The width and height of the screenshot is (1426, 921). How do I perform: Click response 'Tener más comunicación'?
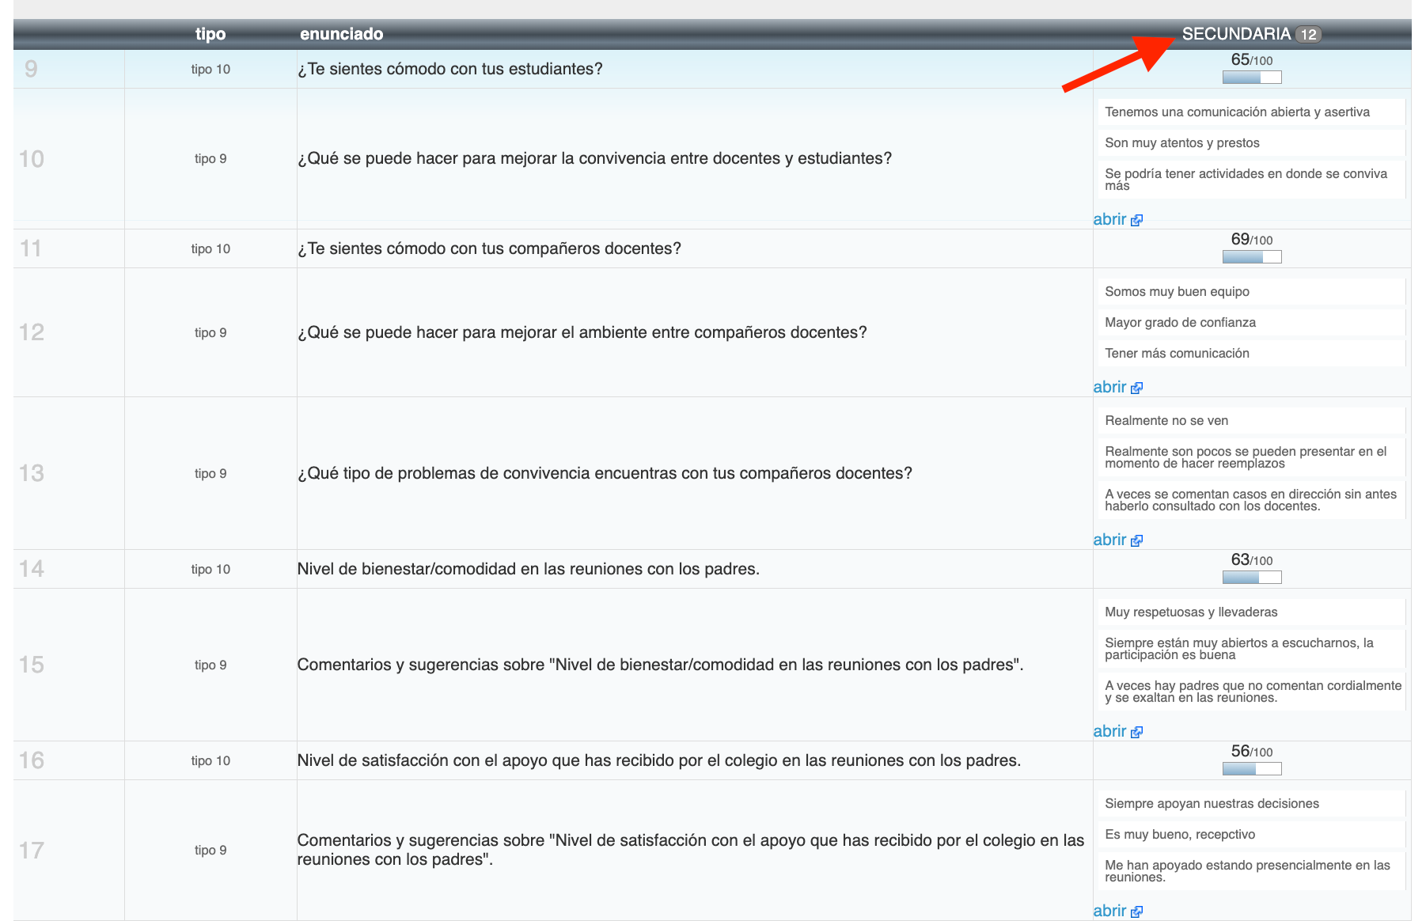(x=1250, y=354)
